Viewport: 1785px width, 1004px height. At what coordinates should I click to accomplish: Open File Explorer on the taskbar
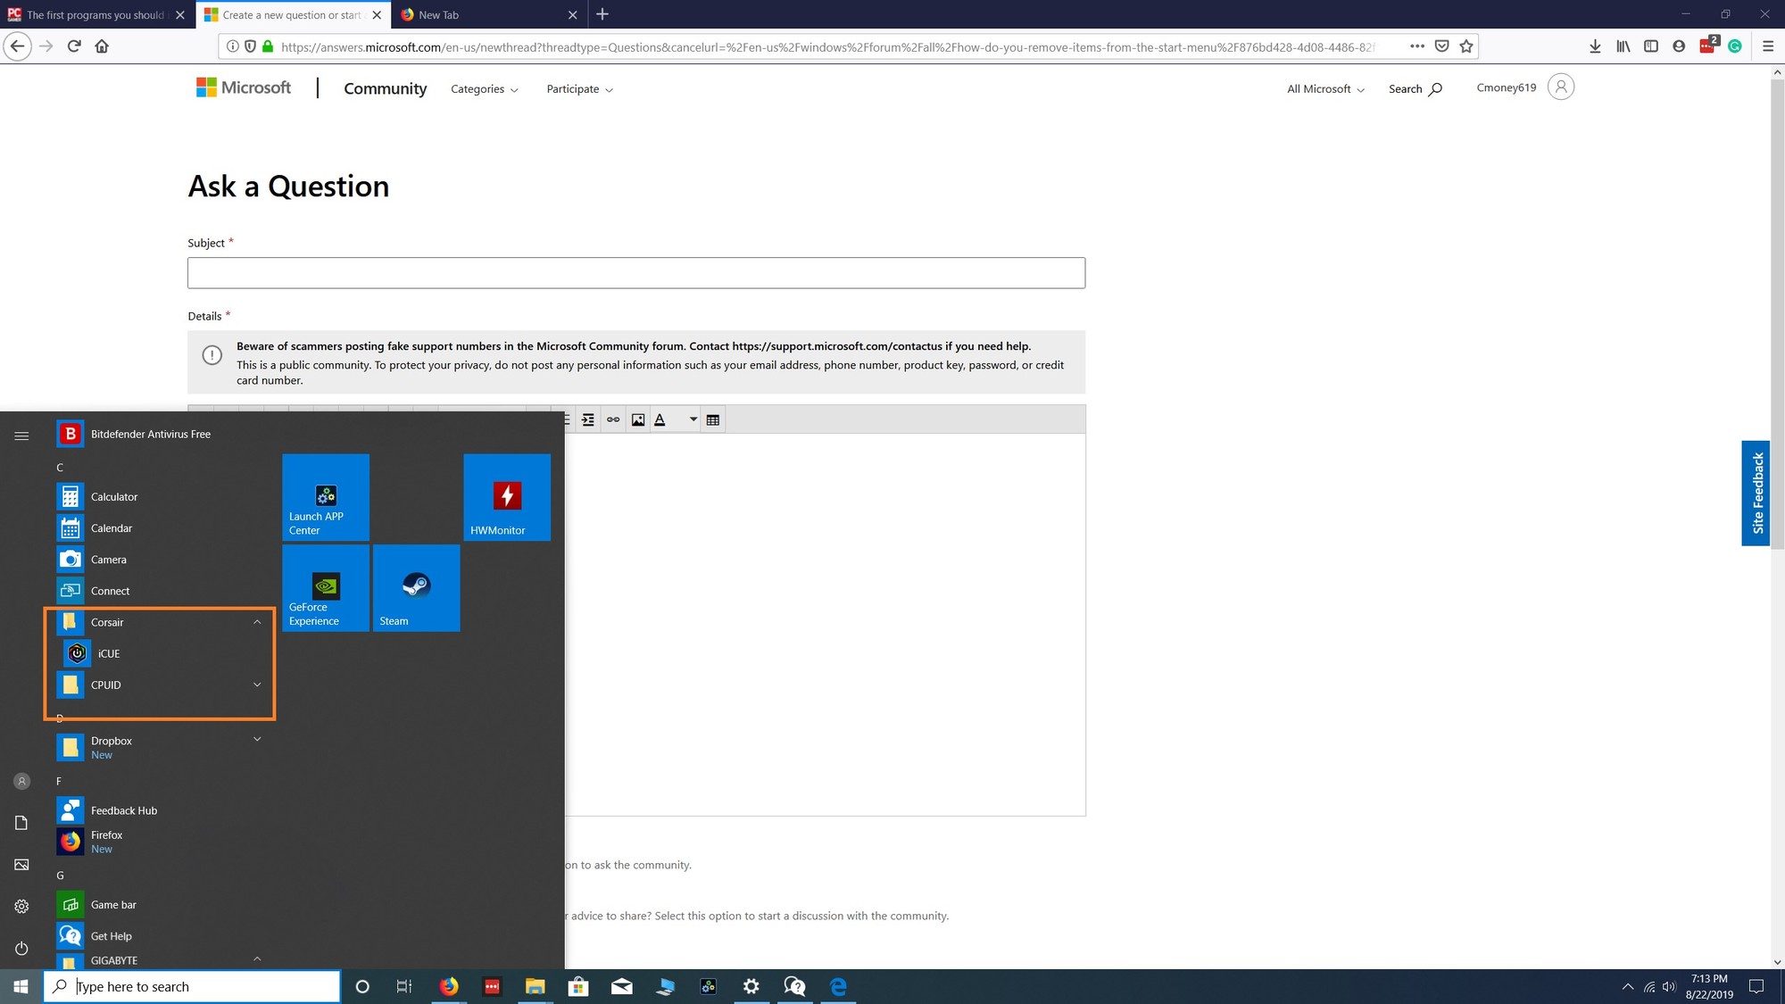click(x=535, y=986)
